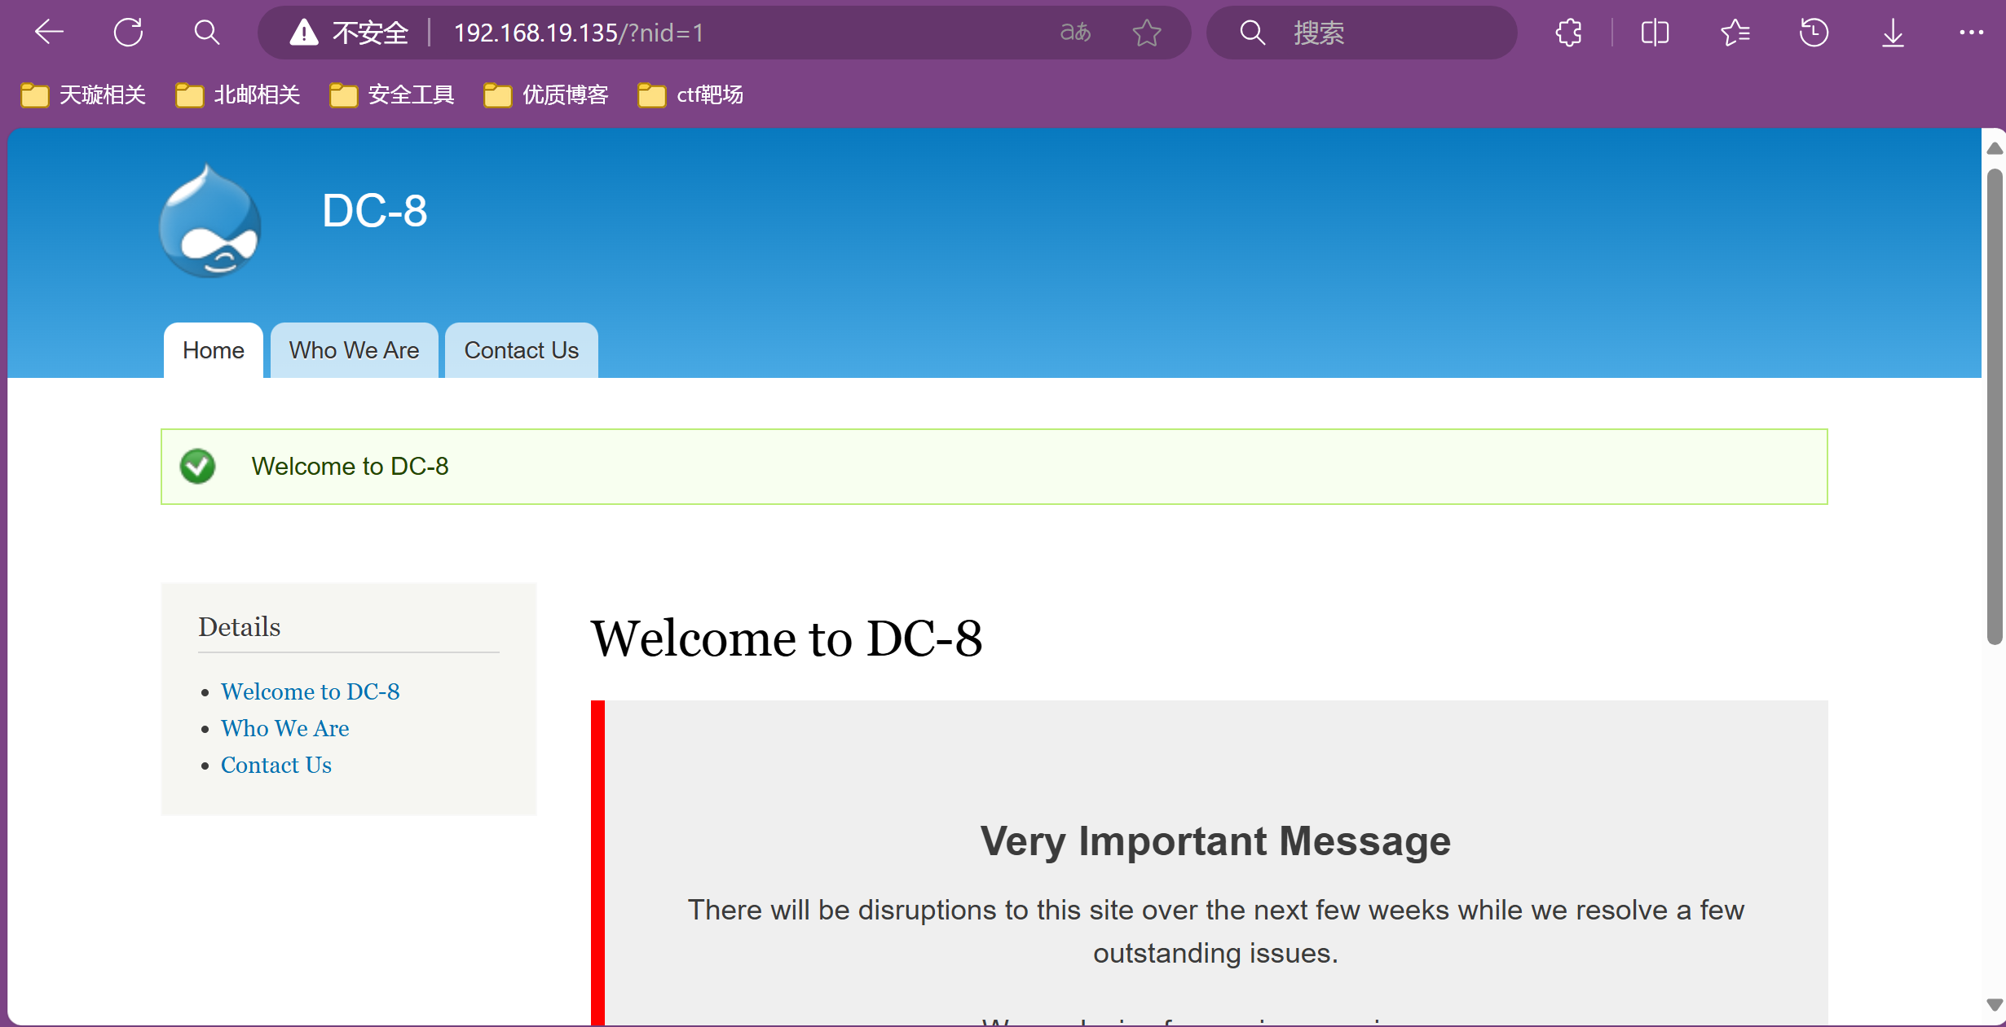Open the three-dot browser settings menu
The height and width of the screenshot is (1027, 2006).
pyautogui.click(x=1971, y=33)
